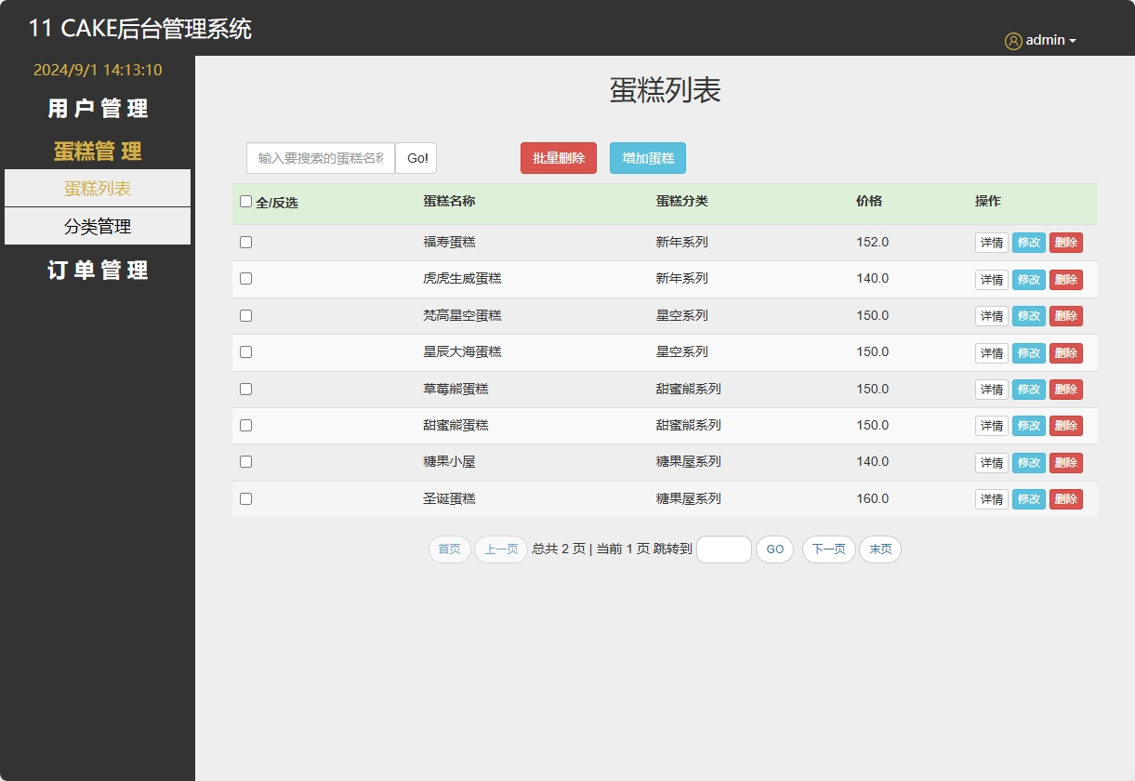This screenshot has width=1135, height=781.
Task: Edit 虎虎生威蛋糕 with the 修改 button
Action: [1028, 279]
